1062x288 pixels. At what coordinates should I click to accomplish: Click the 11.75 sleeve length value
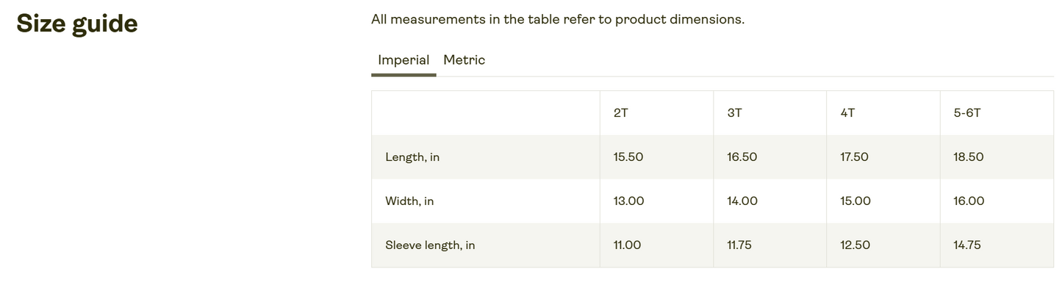[x=739, y=245]
